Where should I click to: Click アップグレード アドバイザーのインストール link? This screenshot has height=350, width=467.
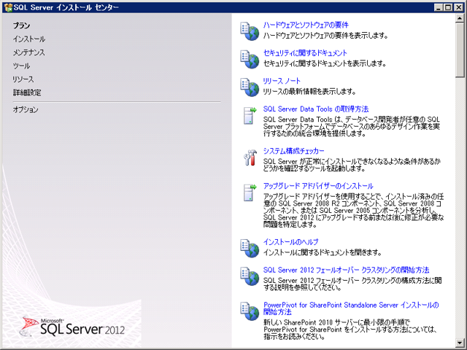318,186
